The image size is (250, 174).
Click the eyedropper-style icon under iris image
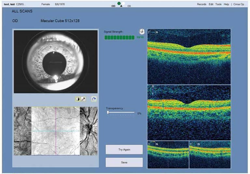pos(83,99)
